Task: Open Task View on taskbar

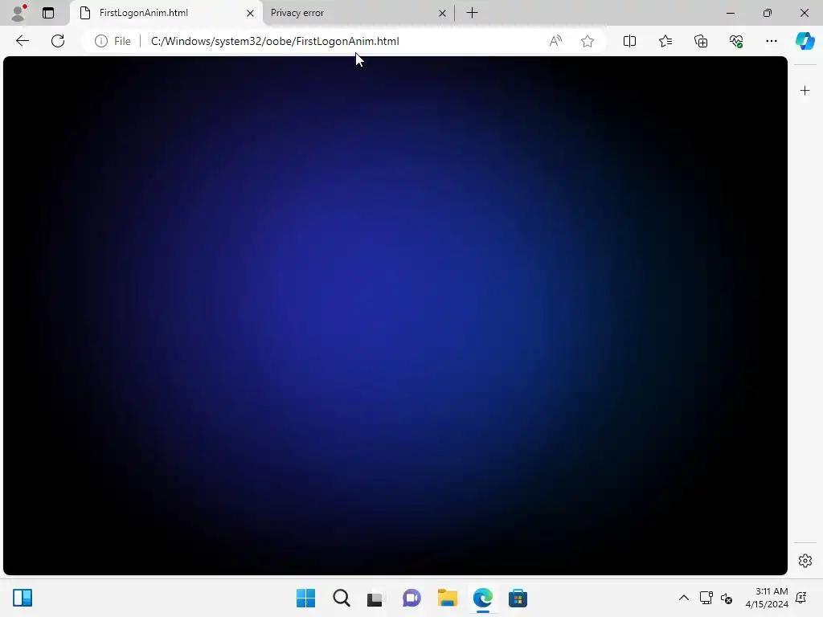Action: click(375, 598)
